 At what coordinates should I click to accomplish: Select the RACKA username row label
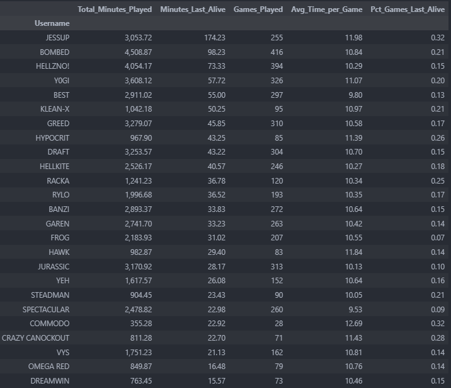pos(58,181)
